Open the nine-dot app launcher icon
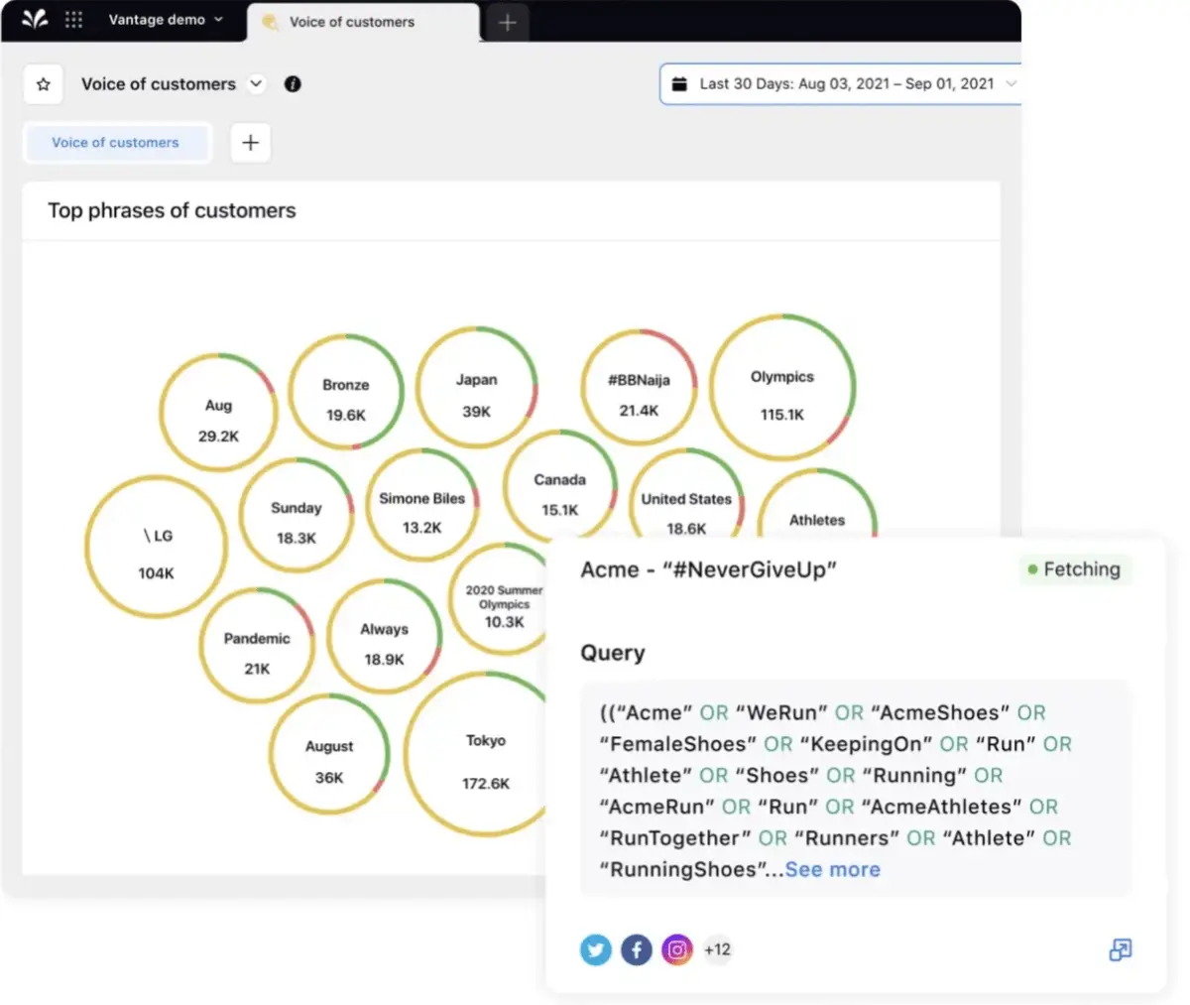Screen dimensions: 1190x1005 point(74,19)
